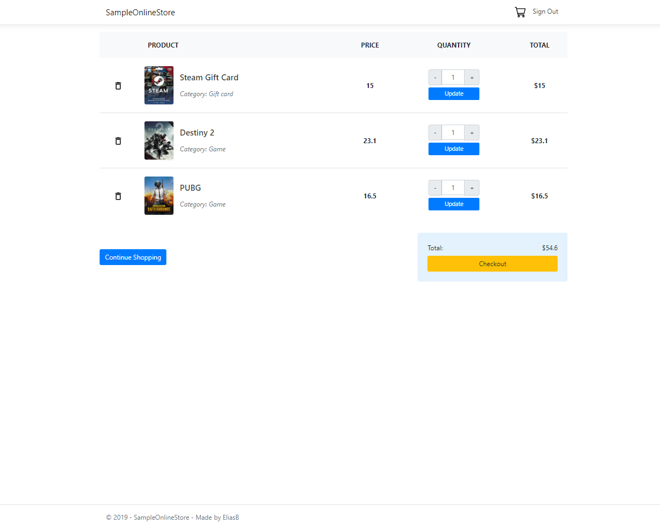Click the $54.6 cart total amount
Image resolution: width=660 pixels, height=529 pixels.
tap(550, 248)
